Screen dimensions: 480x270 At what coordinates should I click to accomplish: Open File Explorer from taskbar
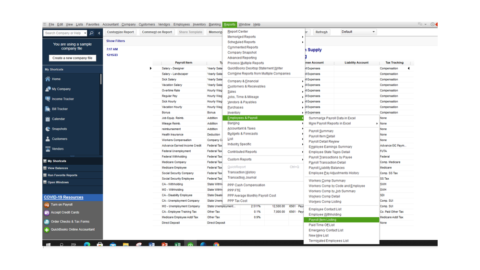[x=126, y=245]
